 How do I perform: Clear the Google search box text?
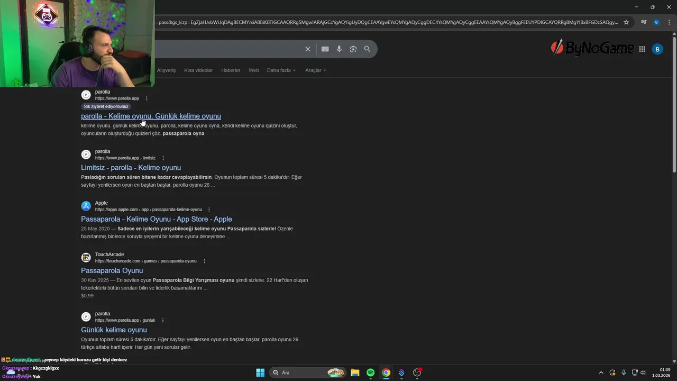click(x=308, y=49)
